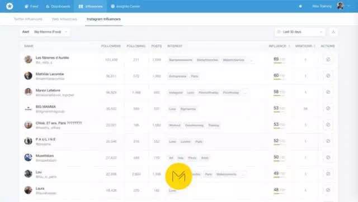
Task: Click the export download icon
Action: [x=333, y=32]
